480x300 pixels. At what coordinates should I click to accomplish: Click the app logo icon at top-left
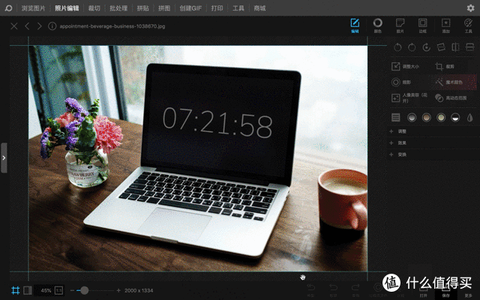(x=8, y=8)
